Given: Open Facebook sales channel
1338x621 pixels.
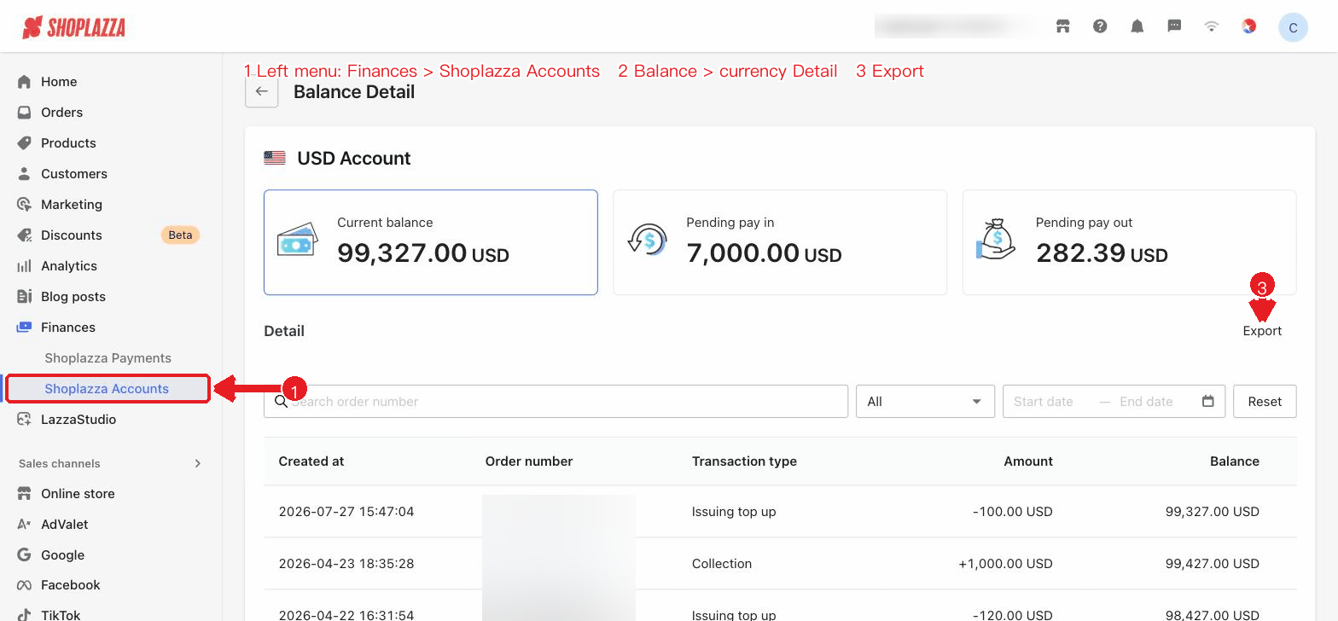Looking at the screenshot, I should (71, 585).
